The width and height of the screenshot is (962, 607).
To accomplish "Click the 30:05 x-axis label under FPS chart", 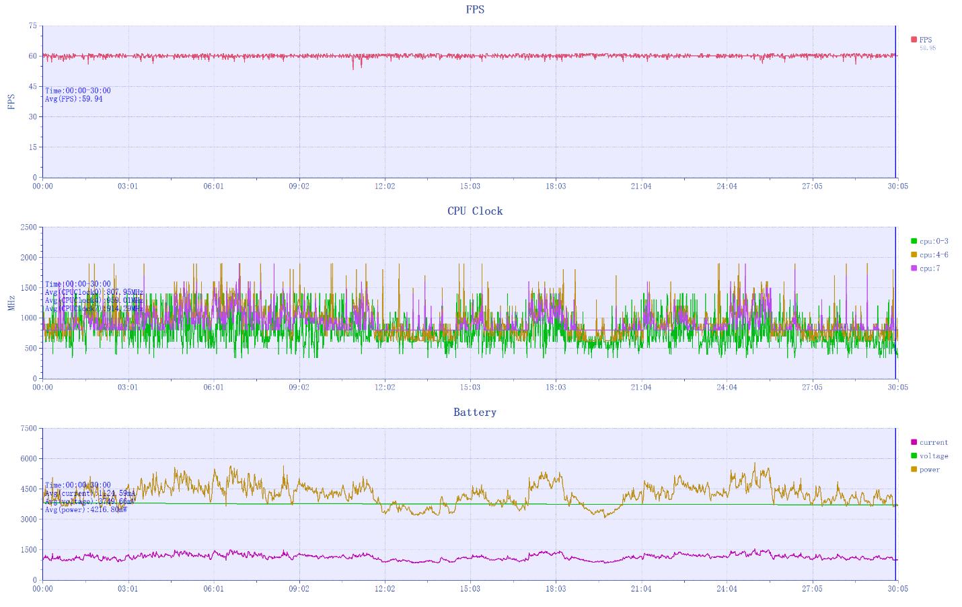I will pos(897,186).
